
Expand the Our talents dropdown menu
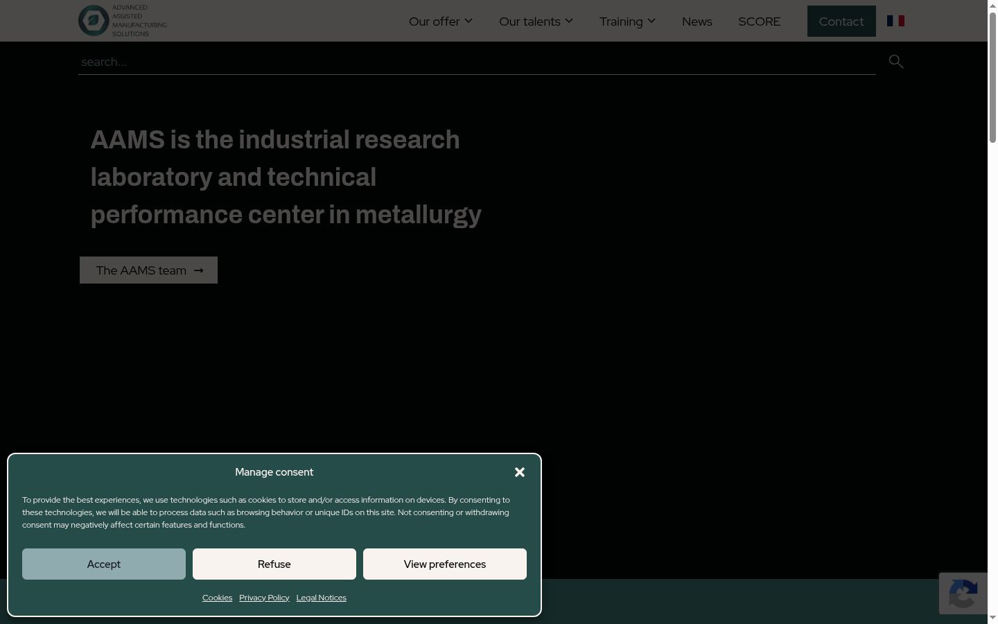536,21
